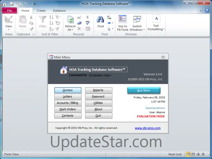
Task: Sort descending with the Z-A icon
Action: 51,23
